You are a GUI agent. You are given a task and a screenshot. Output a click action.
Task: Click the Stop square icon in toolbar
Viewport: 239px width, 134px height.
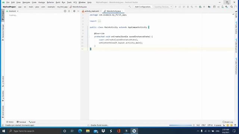pos(204,7)
